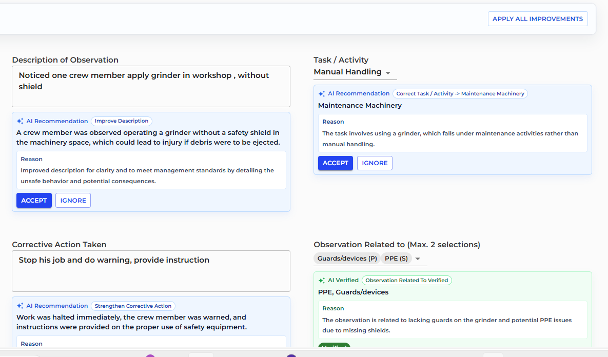The height and width of the screenshot is (357, 608).
Task: Open the Manual Handling task dropdown
Action: [x=355, y=72]
